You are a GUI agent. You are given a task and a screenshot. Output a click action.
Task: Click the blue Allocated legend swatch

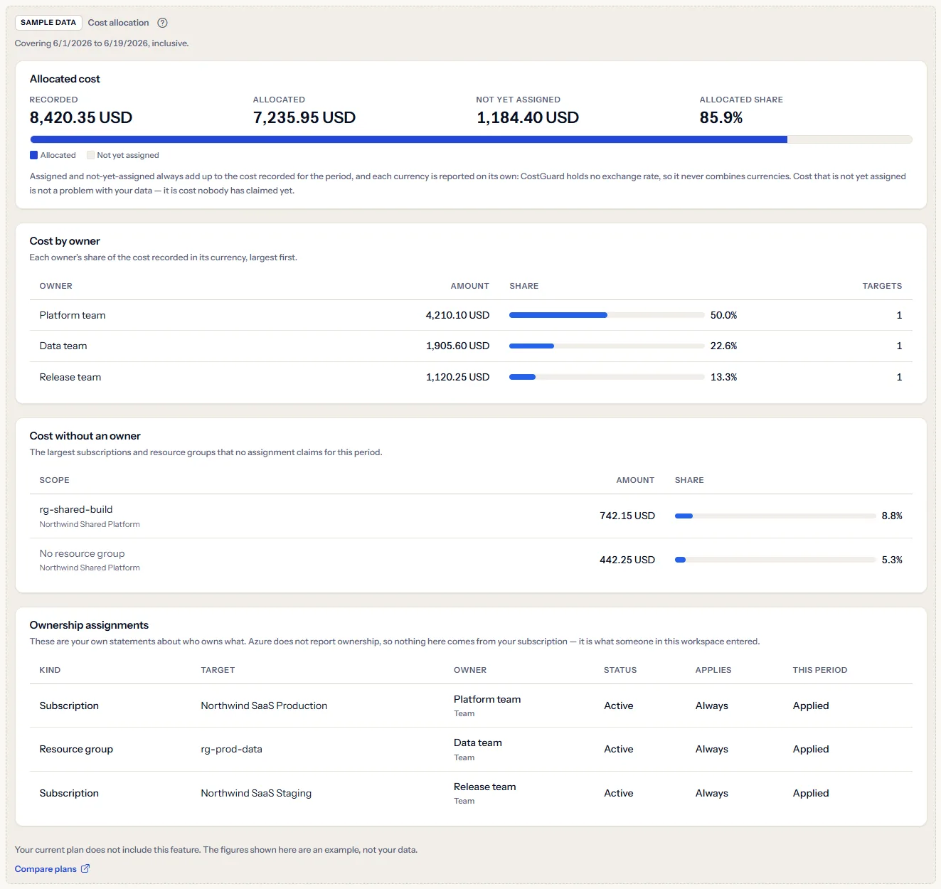pos(33,155)
